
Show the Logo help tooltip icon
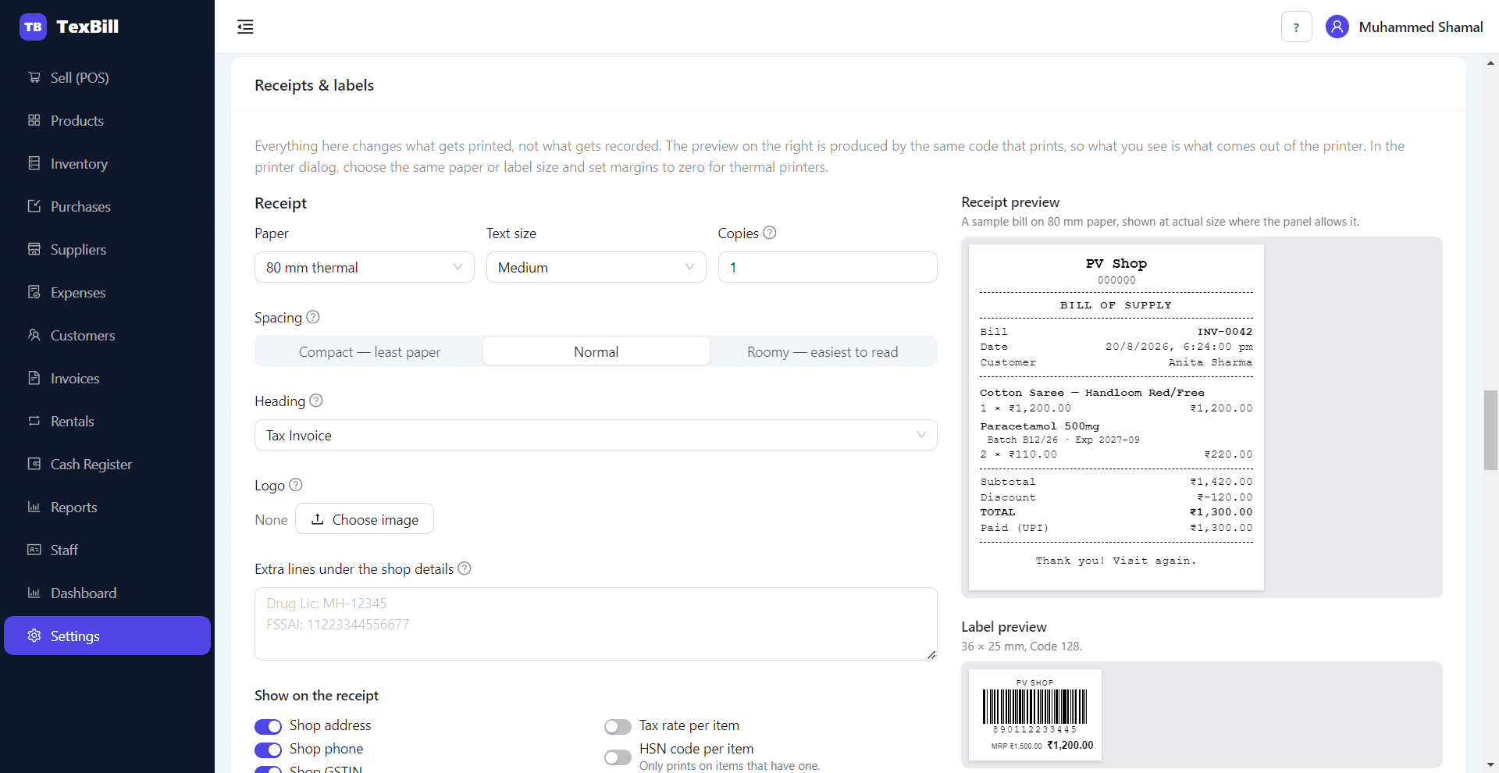[x=296, y=485]
